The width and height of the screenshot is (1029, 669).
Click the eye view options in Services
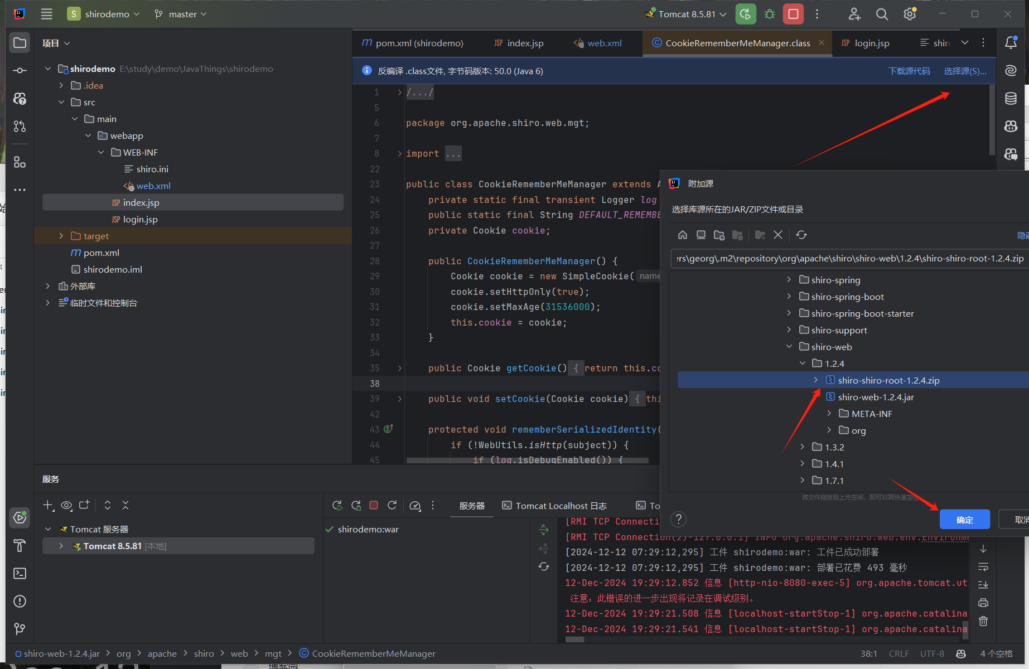click(66, 505)
